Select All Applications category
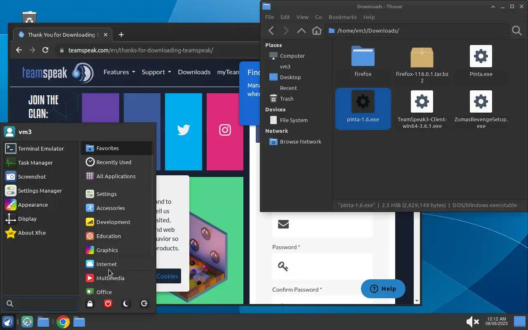The height and width of the screenshot is (330, 528). coord(117,176)
